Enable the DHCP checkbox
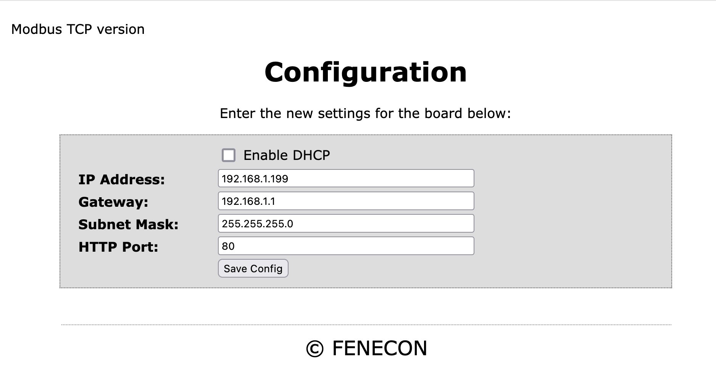Viewport: 716px width, 372px height. [229, 155]
